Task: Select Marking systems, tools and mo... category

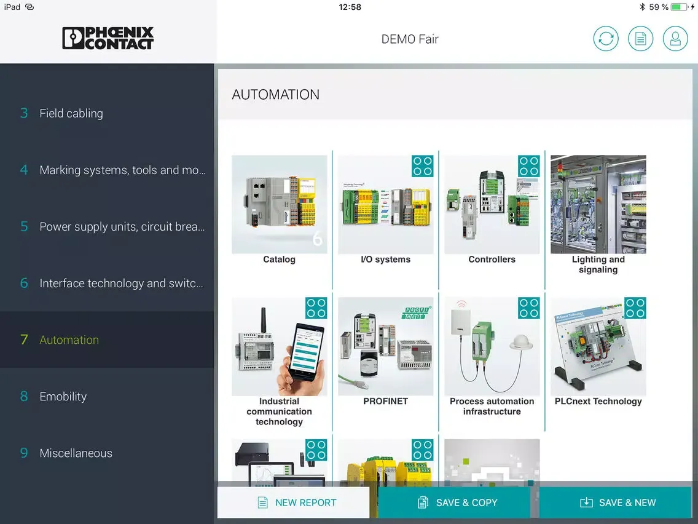Action: (107, 170)
